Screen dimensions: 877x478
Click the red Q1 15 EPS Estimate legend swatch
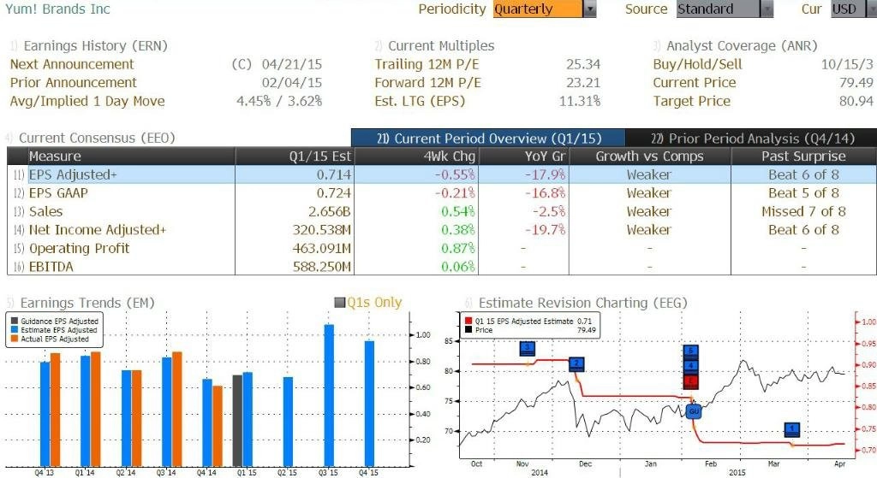(468, 321)
